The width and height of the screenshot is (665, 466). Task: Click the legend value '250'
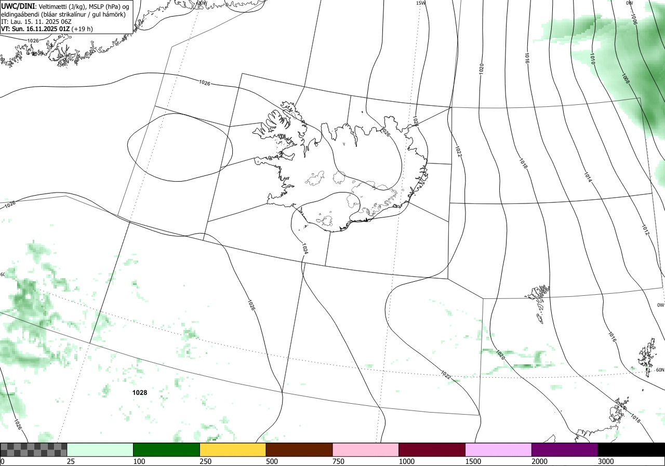206,461
